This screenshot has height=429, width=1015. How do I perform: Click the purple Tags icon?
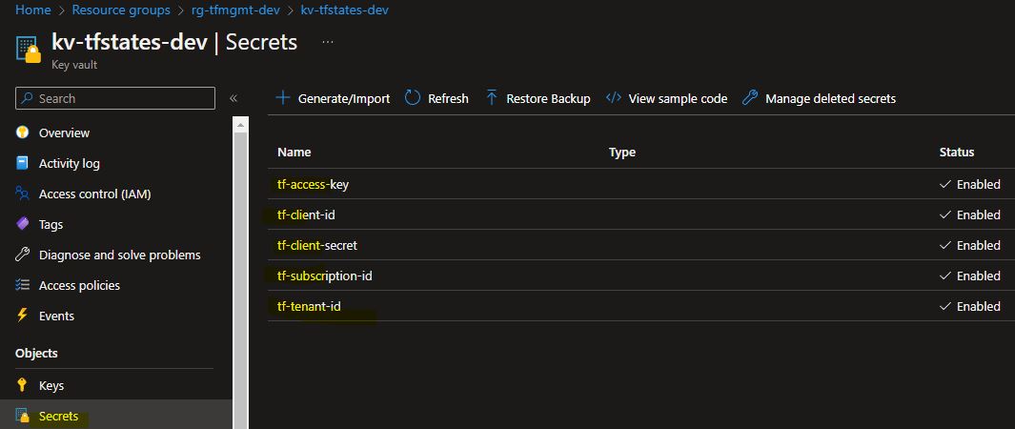point(23,224)
